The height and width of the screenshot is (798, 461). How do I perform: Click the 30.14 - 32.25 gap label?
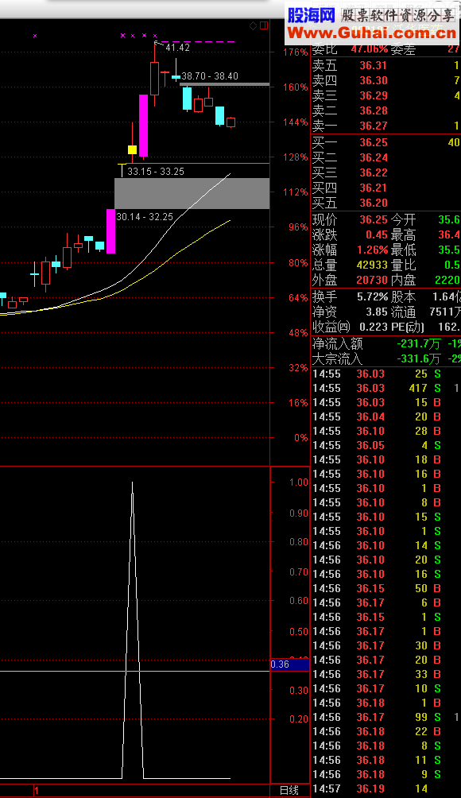(145, 217)
